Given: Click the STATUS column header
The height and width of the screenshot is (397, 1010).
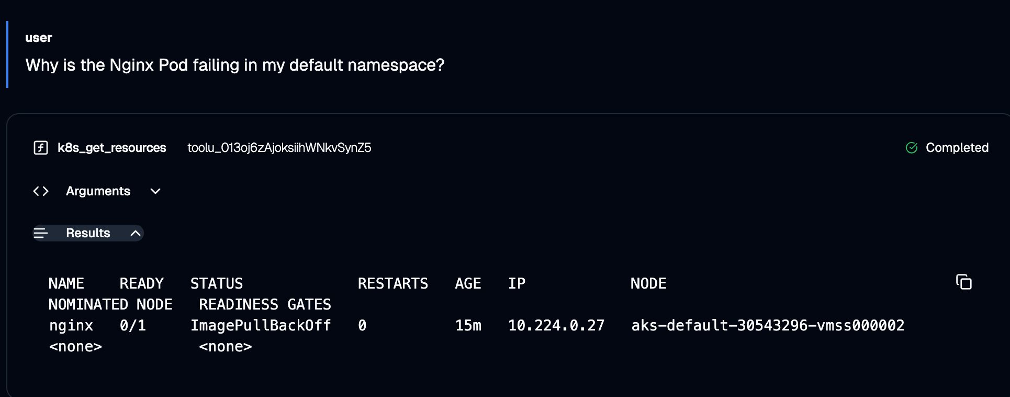Looking at the screenshot, I should (217, 284).
